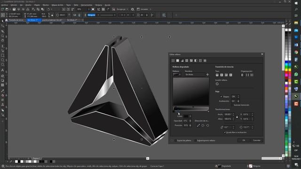Select default fill arrangement icon
The width and height of the screenshot is (301, 169).
[243, 75]
